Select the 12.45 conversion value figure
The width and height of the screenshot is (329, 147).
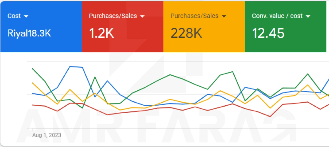(x=268, y=33)
